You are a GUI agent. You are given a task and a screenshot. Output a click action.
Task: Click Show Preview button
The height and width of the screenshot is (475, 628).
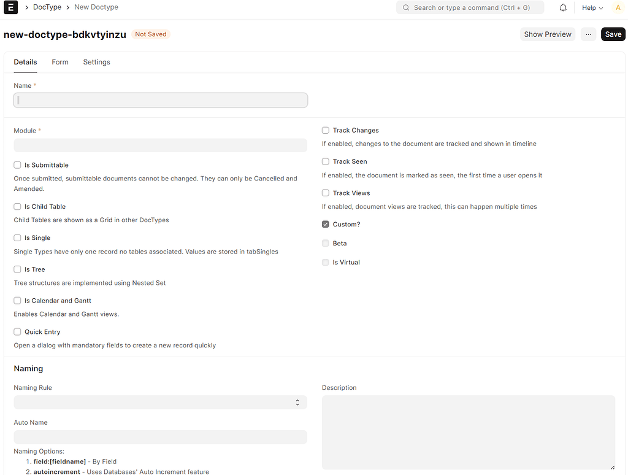click(548, 34)
